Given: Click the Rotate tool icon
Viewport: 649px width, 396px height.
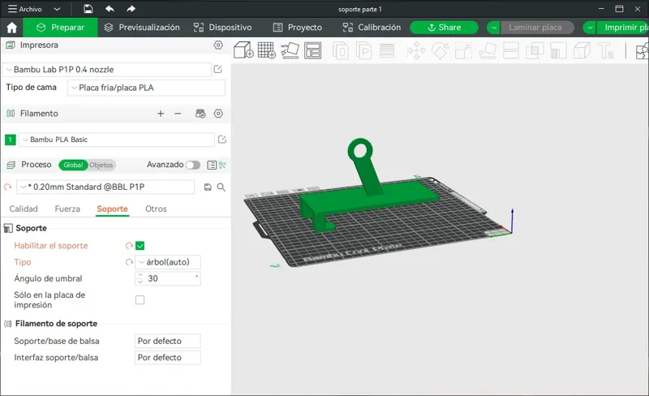Looking at the screenshot, I should pos(440,51).
